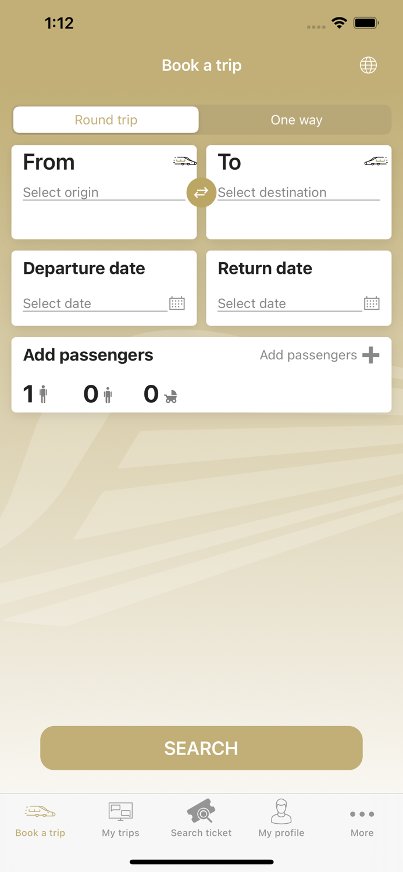
Task: Swap origin and destination stations
Action: pyautogui.click(x=201, y=192)
